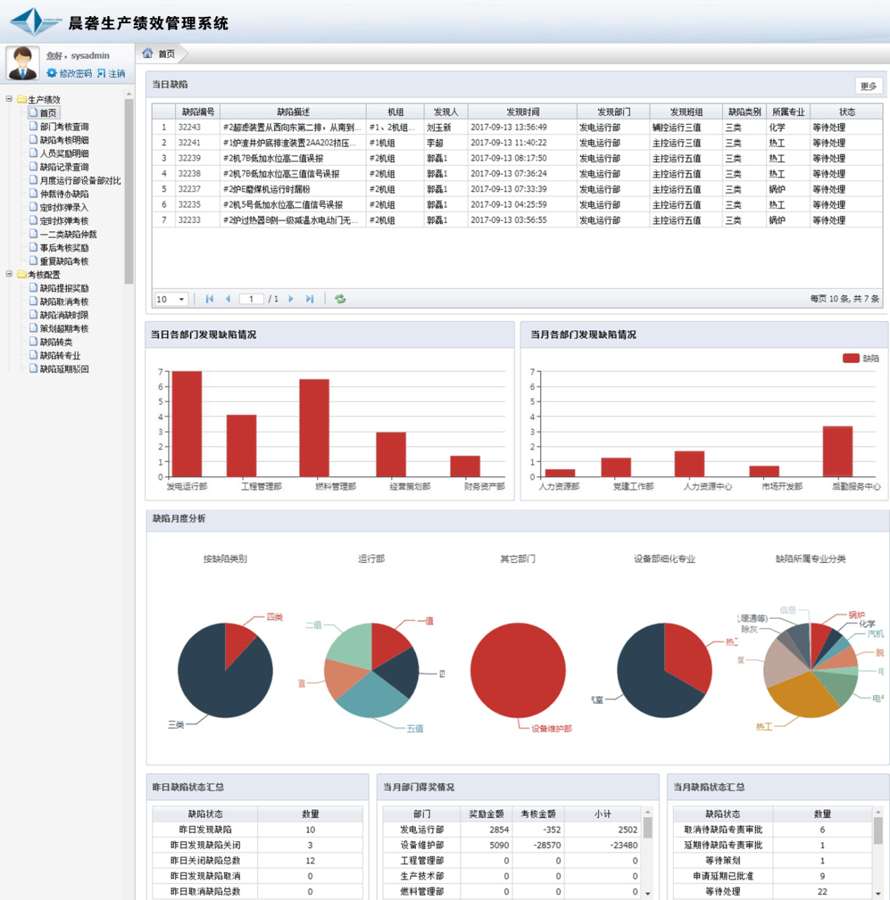Collapse the 考核配置 tree folder
This screenshot has height=900, width=890.
click(9, 274)
